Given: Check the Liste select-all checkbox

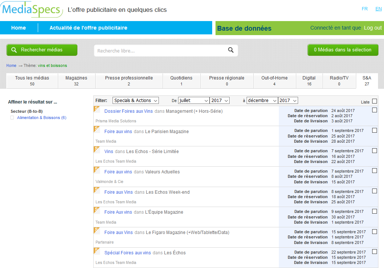Looking at the screenshot, I should 374,101.
